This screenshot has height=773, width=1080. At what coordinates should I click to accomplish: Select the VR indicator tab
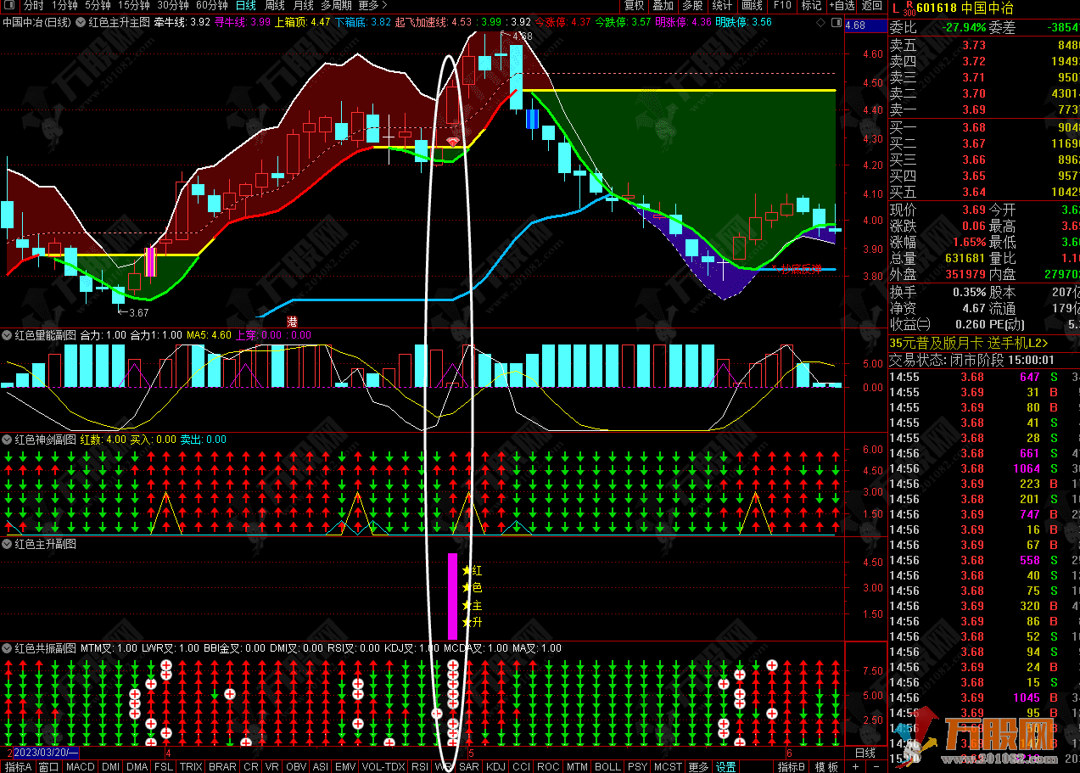[x=272, y=766]
